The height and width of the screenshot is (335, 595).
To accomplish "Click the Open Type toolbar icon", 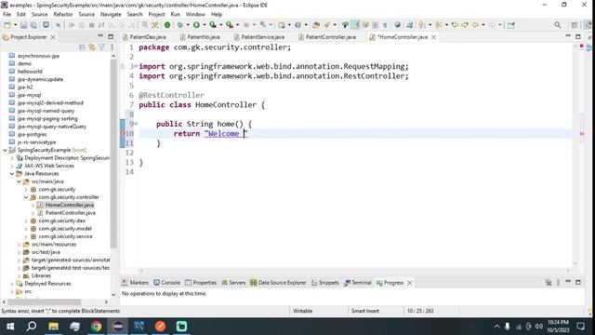I will [316, 25].
